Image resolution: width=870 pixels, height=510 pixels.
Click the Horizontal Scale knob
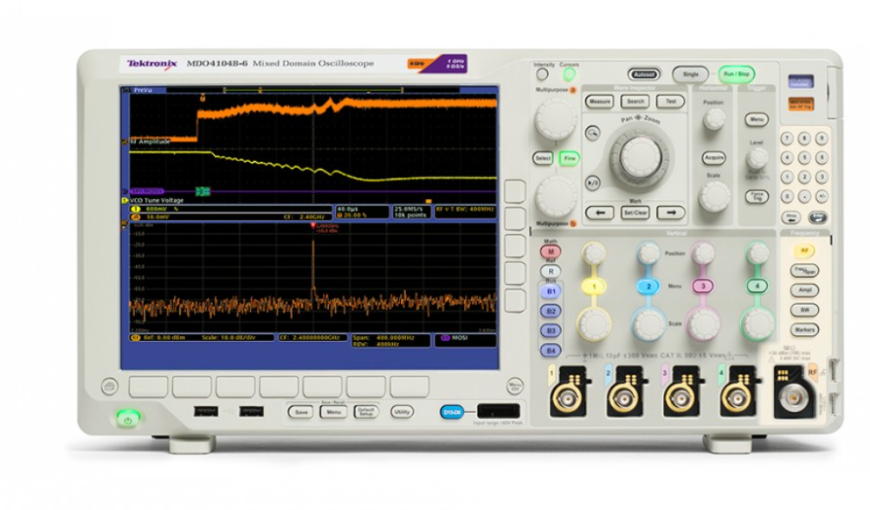[x=714, y=197]
